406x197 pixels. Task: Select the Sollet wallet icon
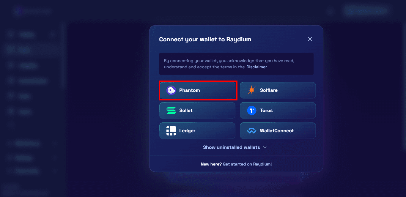click(171, 110)
